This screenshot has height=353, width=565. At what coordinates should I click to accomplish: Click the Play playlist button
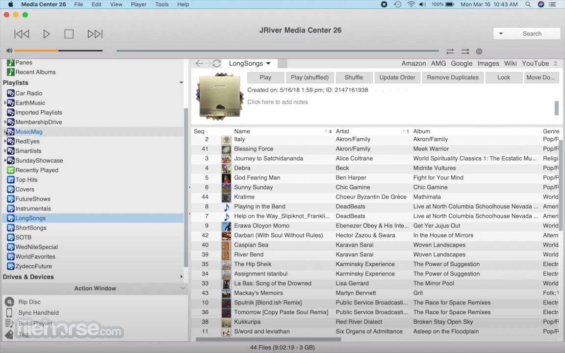click(265, 77)
